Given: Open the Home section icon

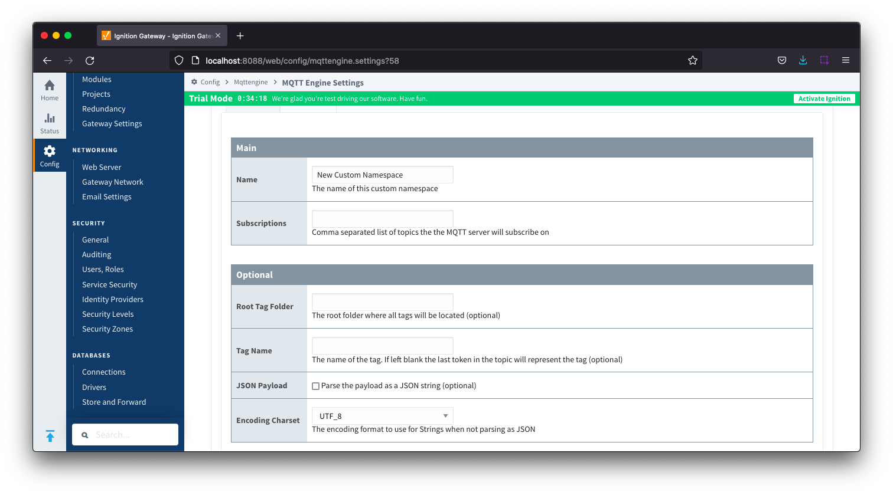Looking at the screenshot, I should 50,86.
